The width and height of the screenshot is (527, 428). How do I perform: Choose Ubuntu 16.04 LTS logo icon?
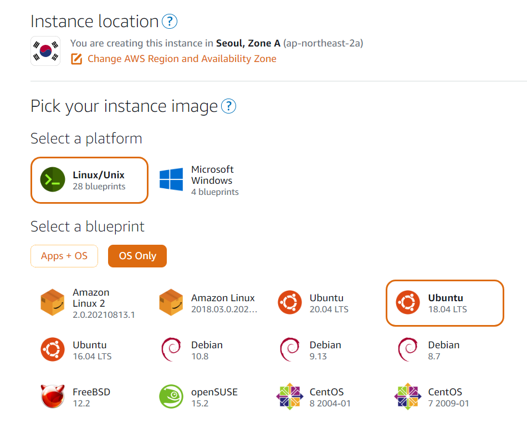pyautogui.click(x=53, y=349)
